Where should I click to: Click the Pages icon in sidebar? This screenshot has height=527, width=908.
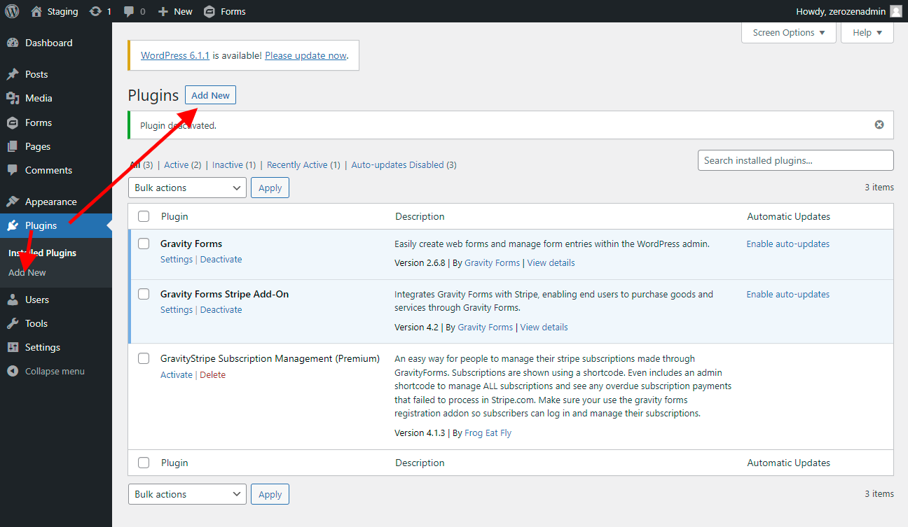pos(13,146)
